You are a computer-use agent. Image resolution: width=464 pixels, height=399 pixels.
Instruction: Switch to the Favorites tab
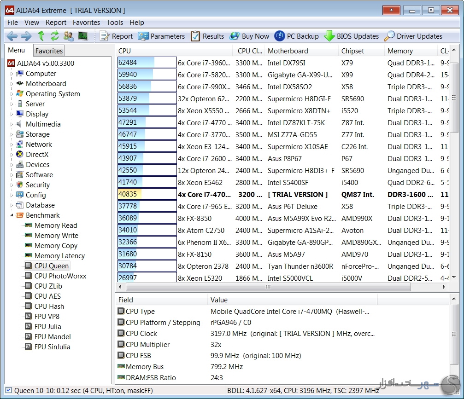[49, 51]
